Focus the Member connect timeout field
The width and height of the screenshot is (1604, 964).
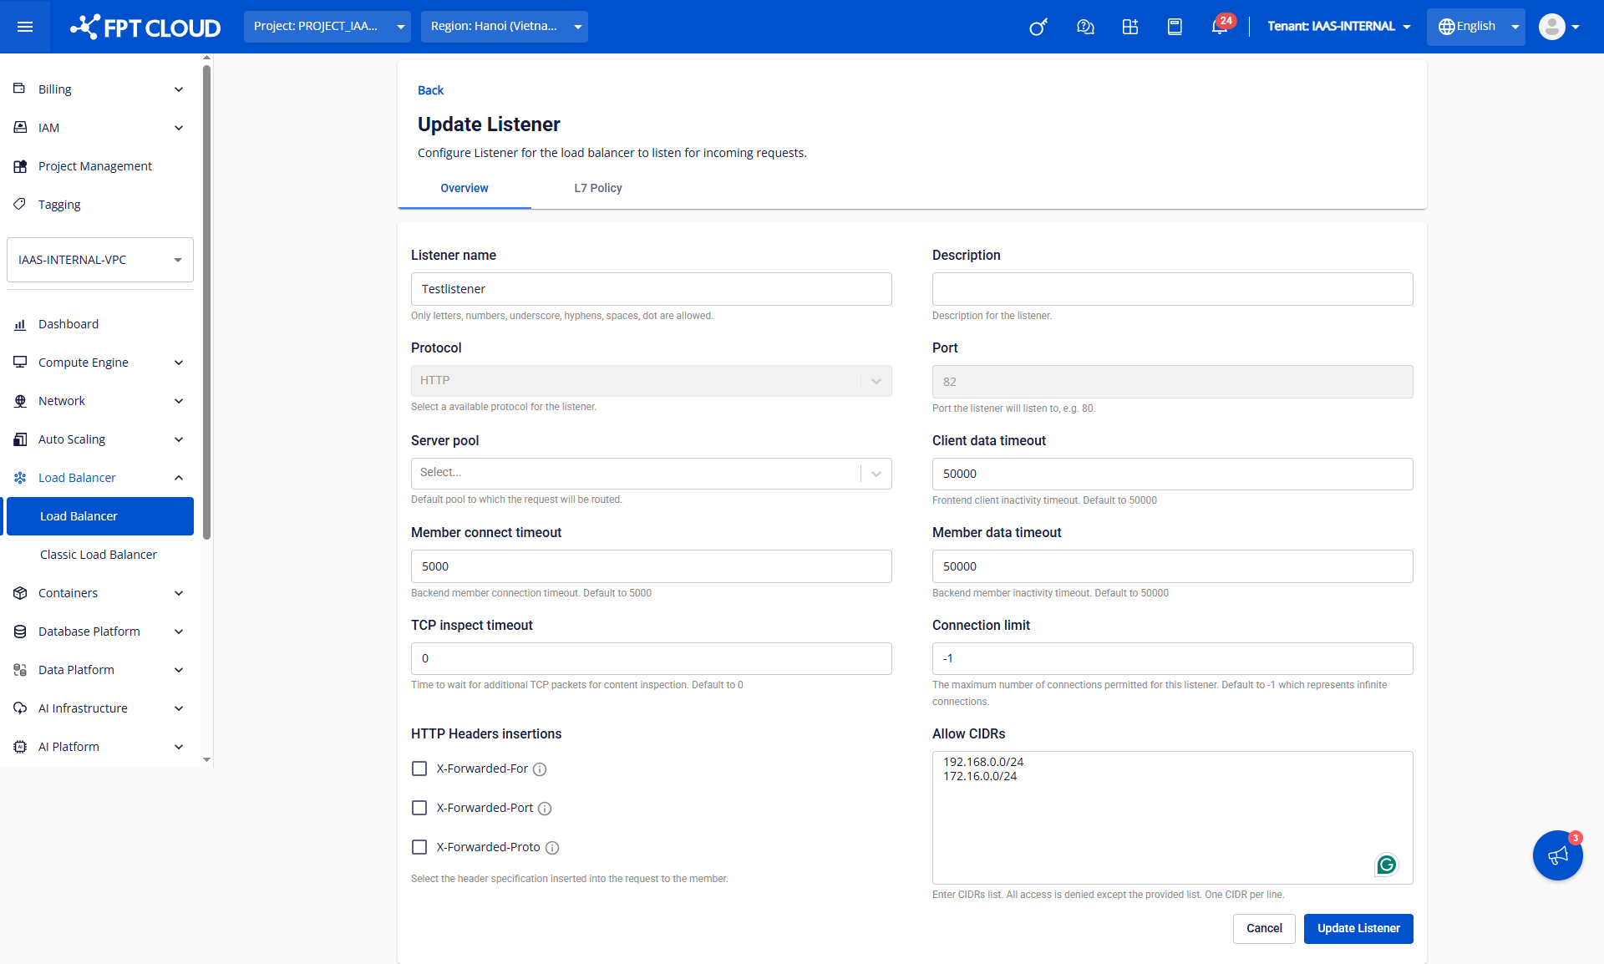[x=652, y=566]
